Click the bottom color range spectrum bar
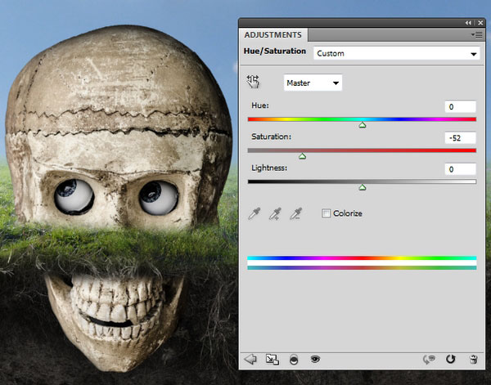 [362, 268]
